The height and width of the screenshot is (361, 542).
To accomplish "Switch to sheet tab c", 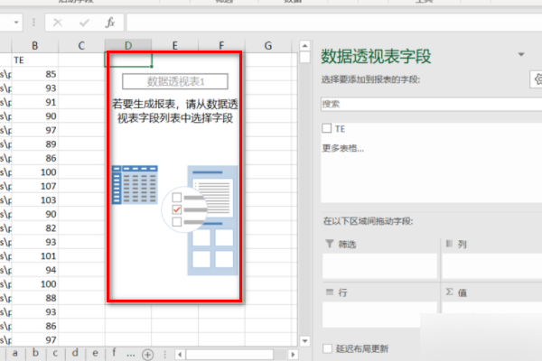I will pos(55,354).
